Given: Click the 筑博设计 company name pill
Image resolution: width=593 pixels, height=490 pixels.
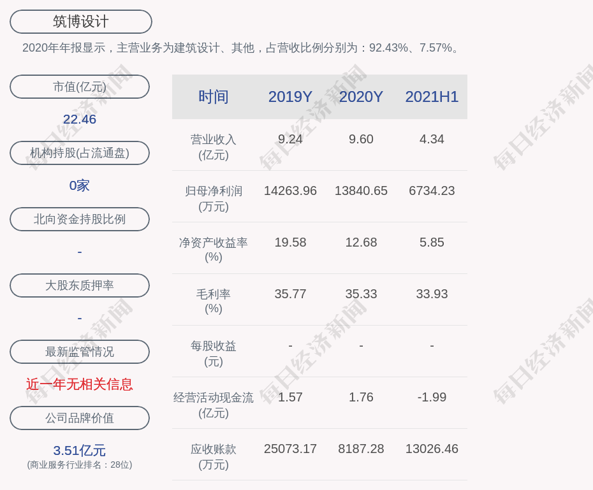Looking at the screenshot, I should [80, 22].
